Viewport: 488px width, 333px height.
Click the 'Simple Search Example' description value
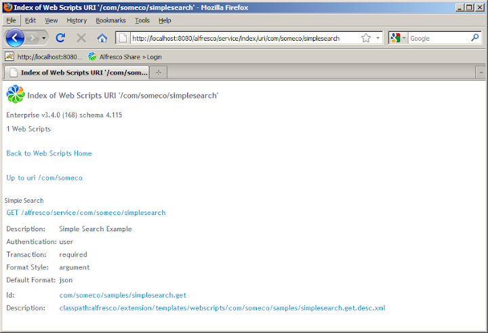[x=96, y=229]
